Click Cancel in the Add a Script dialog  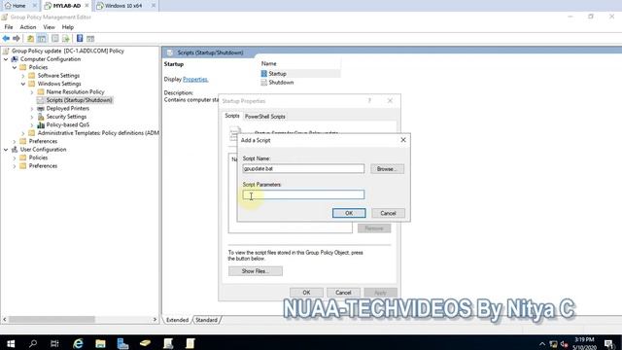click(388, 213)
